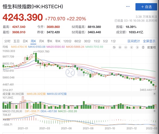Click the 今开 value 3689.860
Image resolution: width=159 pixels, height=134 pixels.
pos(53,27)
